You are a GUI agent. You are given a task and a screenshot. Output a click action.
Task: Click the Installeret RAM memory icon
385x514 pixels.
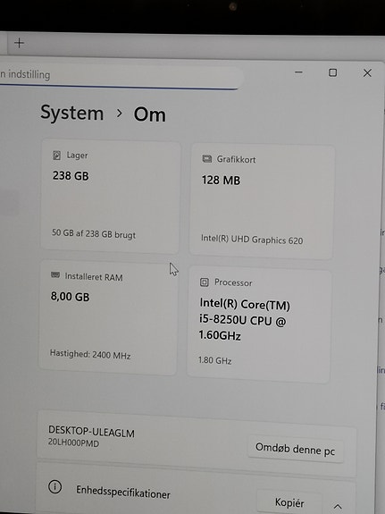pos(55,274)
